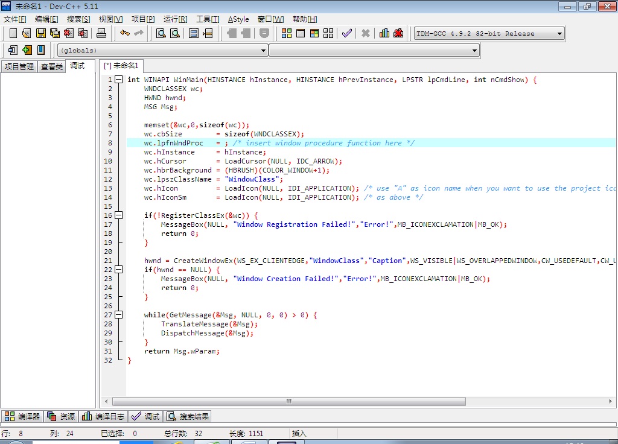The image size is (618, 444).
Task: Expand the (globals) scope dropdown
Action: pos(263,51)
